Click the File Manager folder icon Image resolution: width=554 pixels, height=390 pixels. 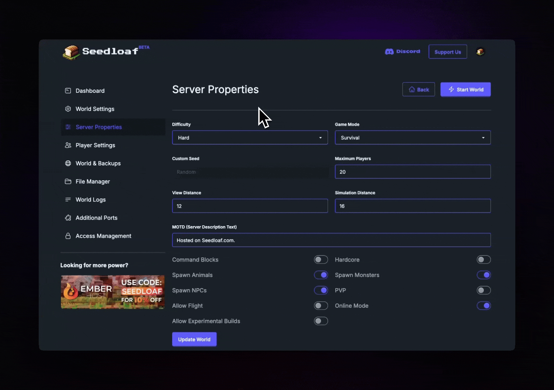68,181
